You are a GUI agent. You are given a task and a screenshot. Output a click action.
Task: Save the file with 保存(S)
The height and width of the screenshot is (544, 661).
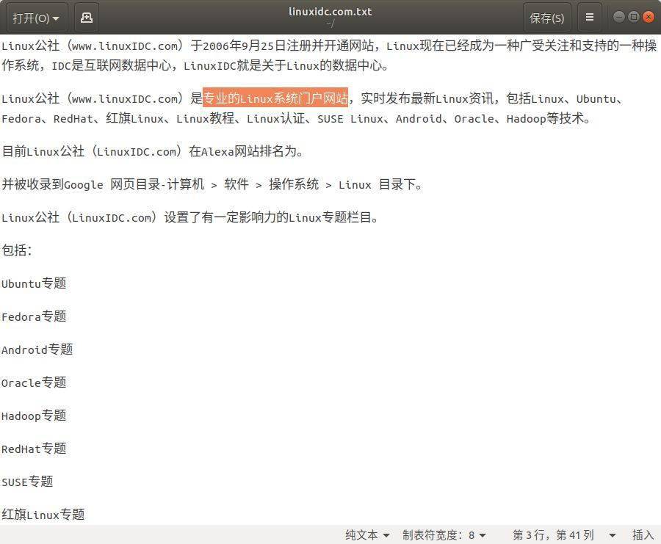click(546, 18)
